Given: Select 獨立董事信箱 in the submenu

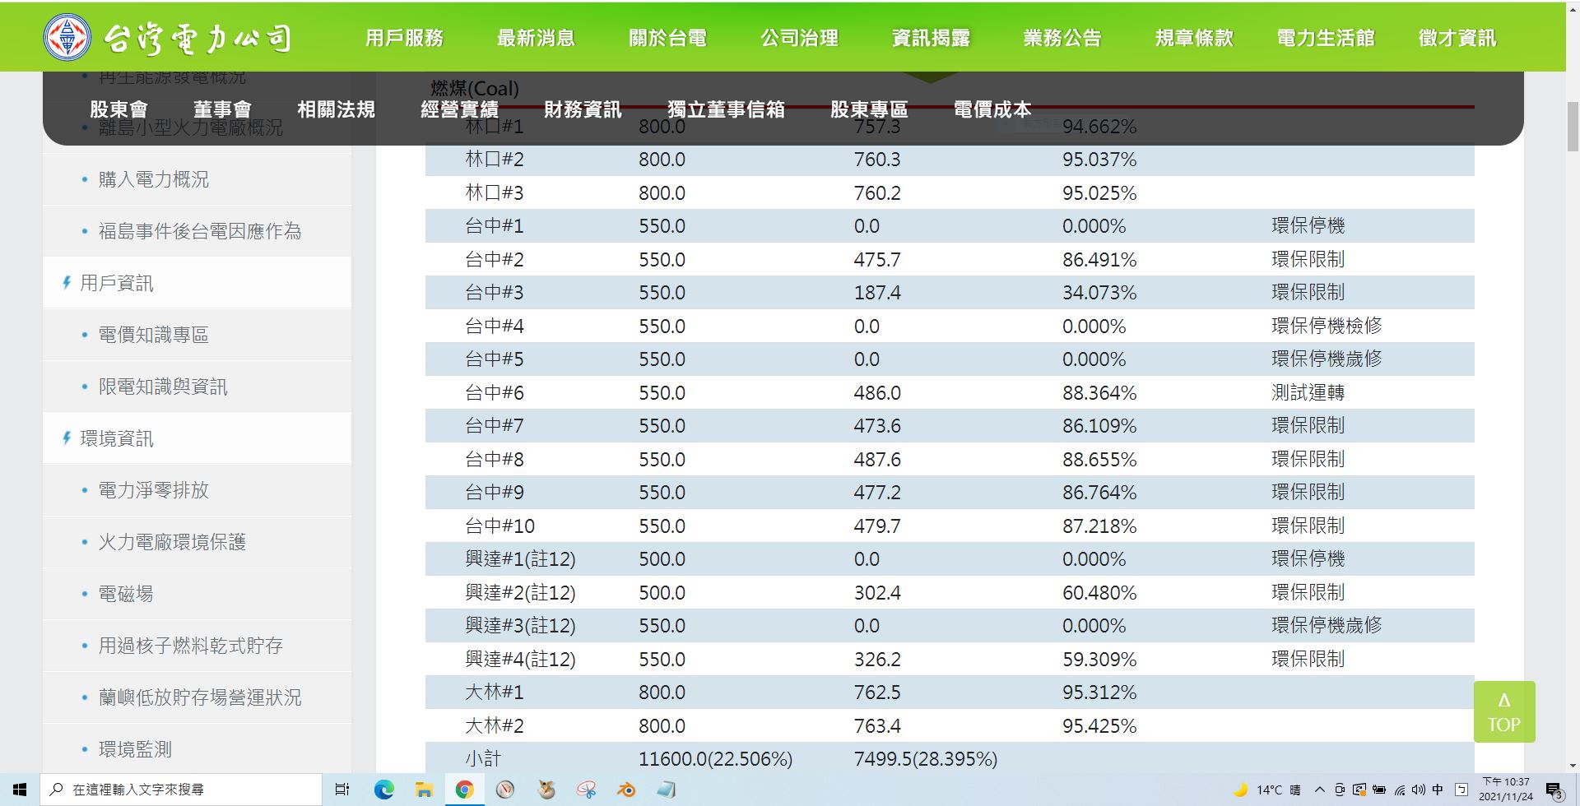Looking at the screenshot, I should click(x=726, y=109).
